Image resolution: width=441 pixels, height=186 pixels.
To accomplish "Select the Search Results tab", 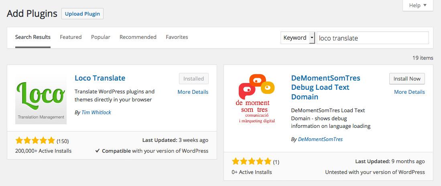I will pyautogui.click(x=33, y=37).
